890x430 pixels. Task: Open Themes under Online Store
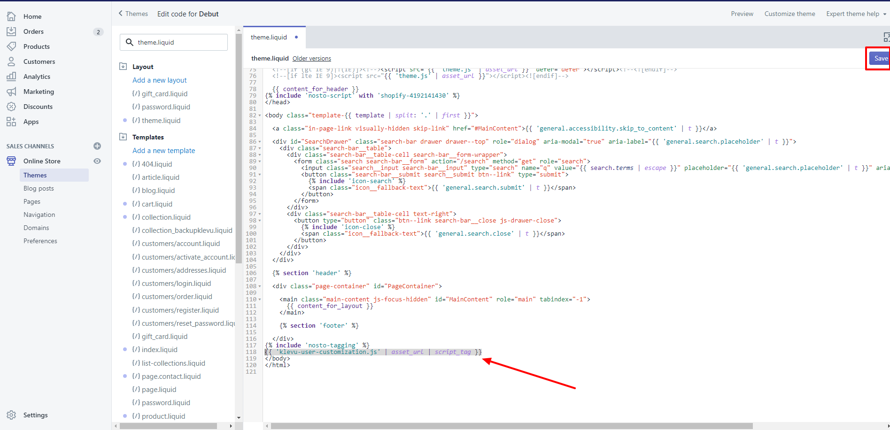(54, 175)
